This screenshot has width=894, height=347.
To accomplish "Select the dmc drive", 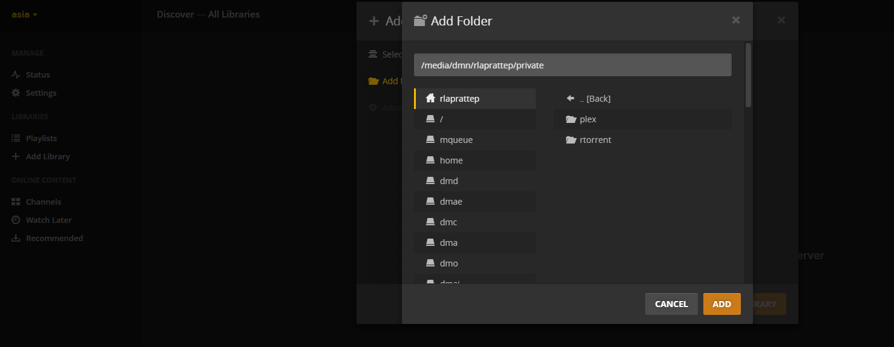I will click(475, 222).
